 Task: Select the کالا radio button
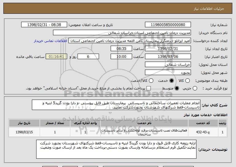[x=188, y=81]
